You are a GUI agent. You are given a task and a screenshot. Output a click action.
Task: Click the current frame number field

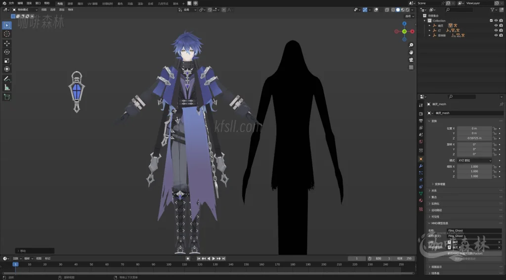(x=357, y=259)
